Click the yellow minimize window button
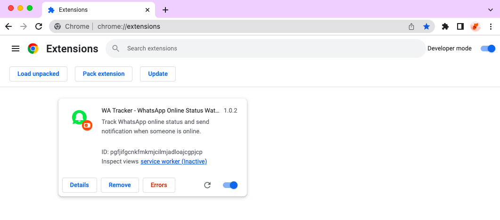This screenshot has height=220, width=500. 20,8
